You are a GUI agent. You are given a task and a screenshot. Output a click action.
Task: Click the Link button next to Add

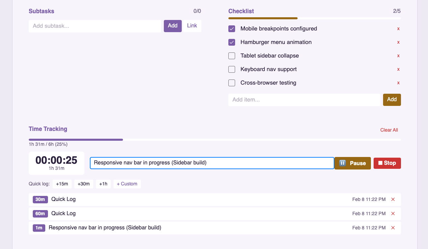coord(192,26)
